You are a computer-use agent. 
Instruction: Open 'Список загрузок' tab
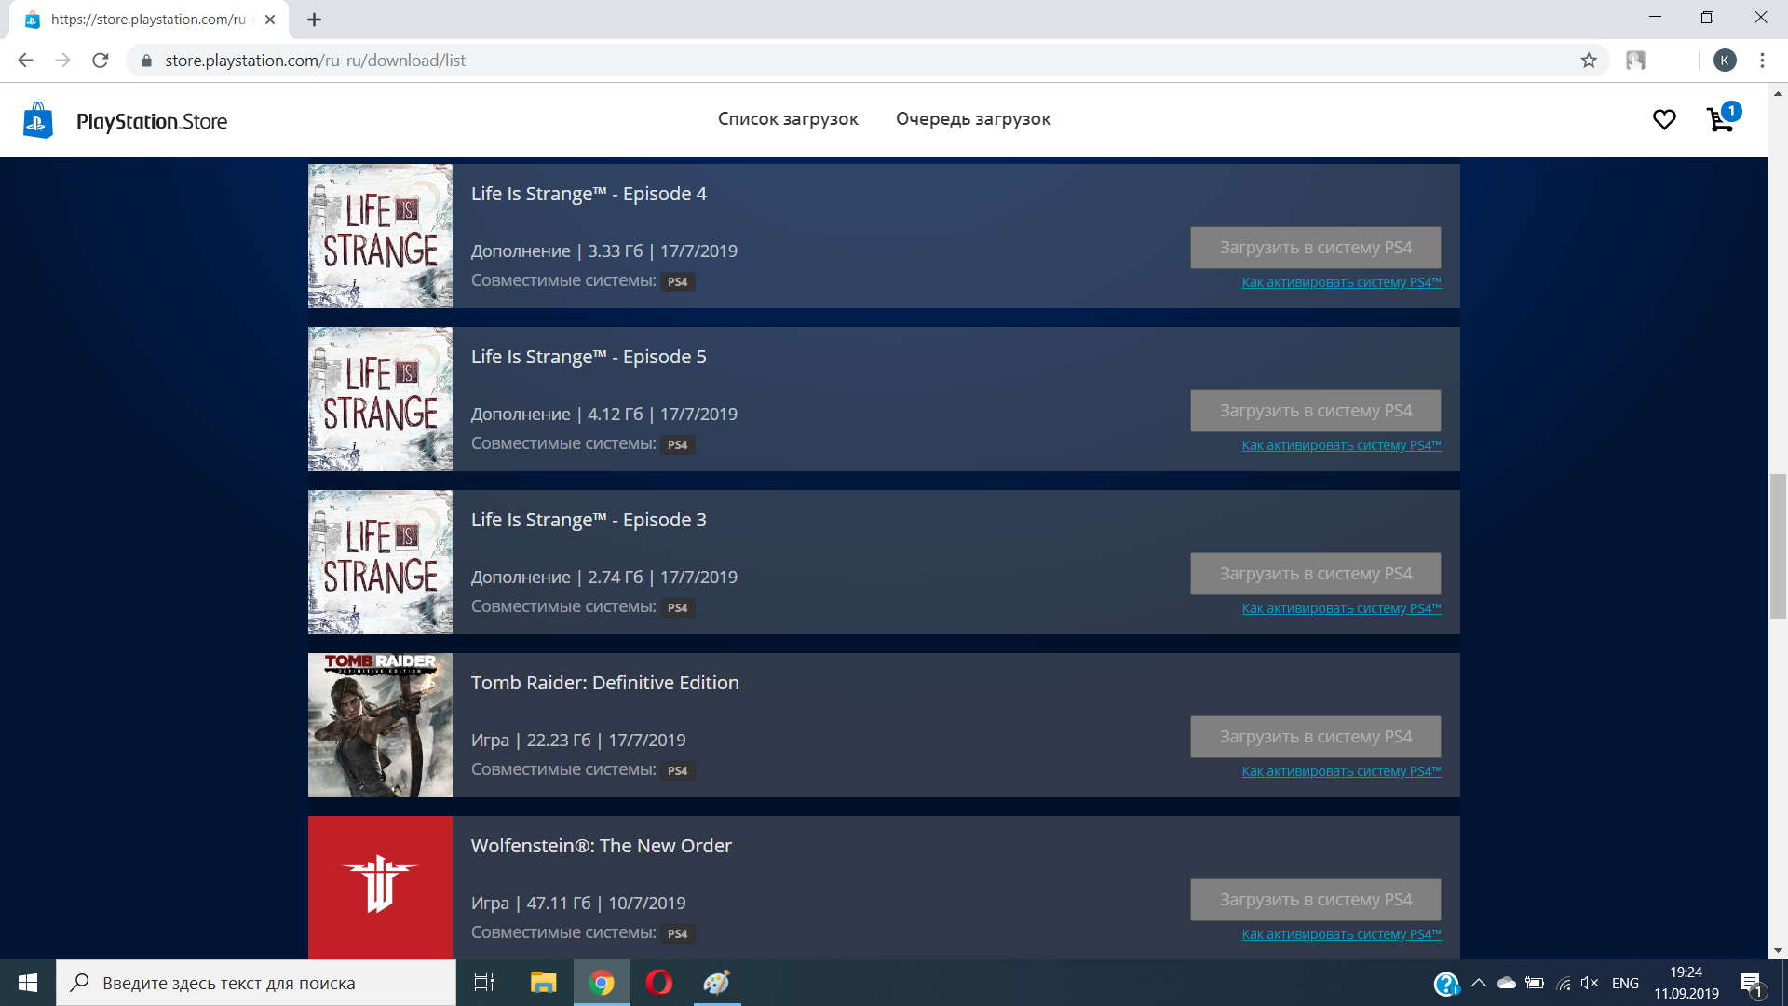click(788, 119)
